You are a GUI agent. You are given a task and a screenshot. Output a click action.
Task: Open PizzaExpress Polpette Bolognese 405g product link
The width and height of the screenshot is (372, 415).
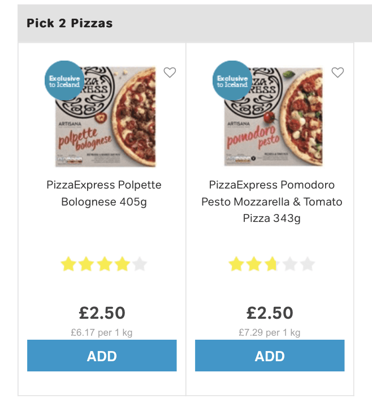point(103,193)
